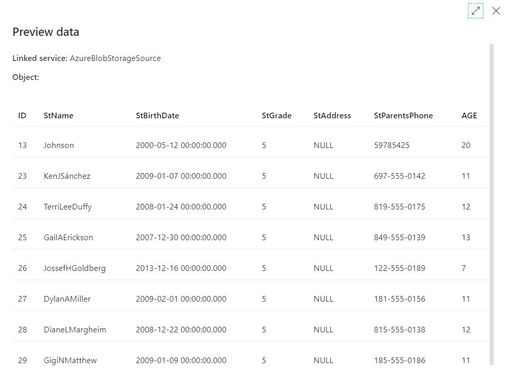Click TerriLeeDuffy in the table
This screenshot has width=508, height=380.
tap(68, 206)
